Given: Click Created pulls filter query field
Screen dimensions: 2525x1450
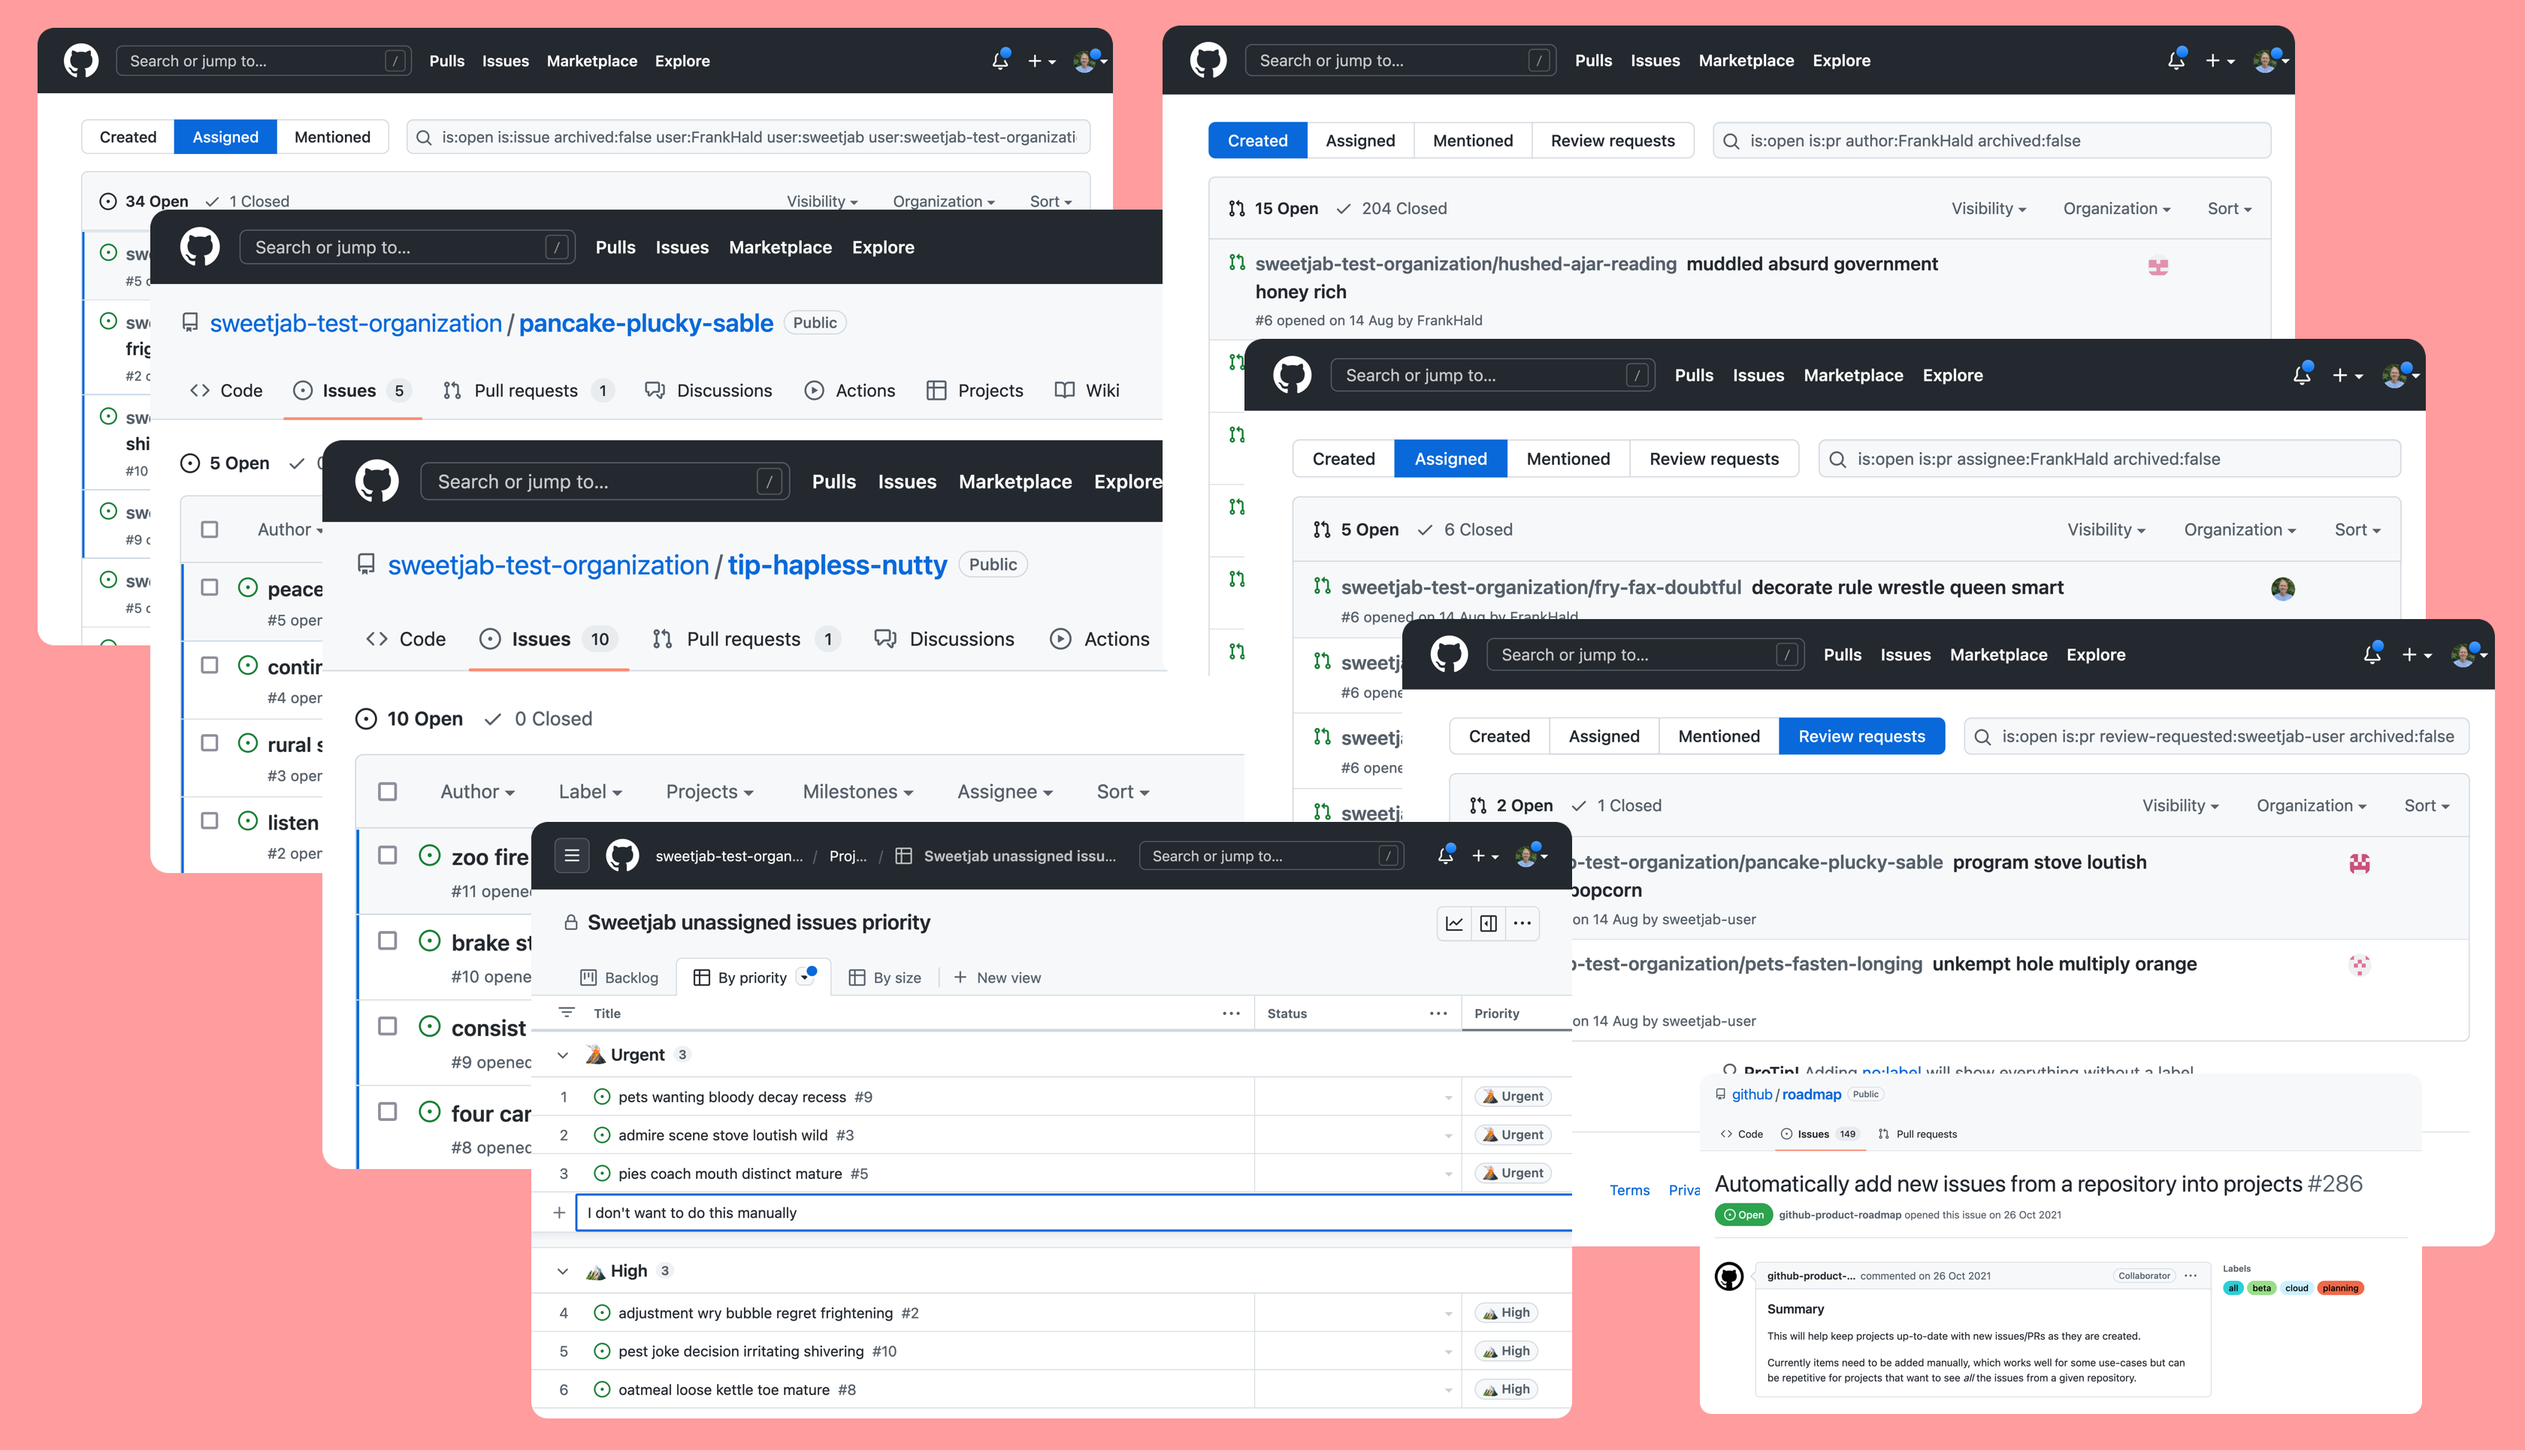Looking at the screenshot, I should point(1992,140).
